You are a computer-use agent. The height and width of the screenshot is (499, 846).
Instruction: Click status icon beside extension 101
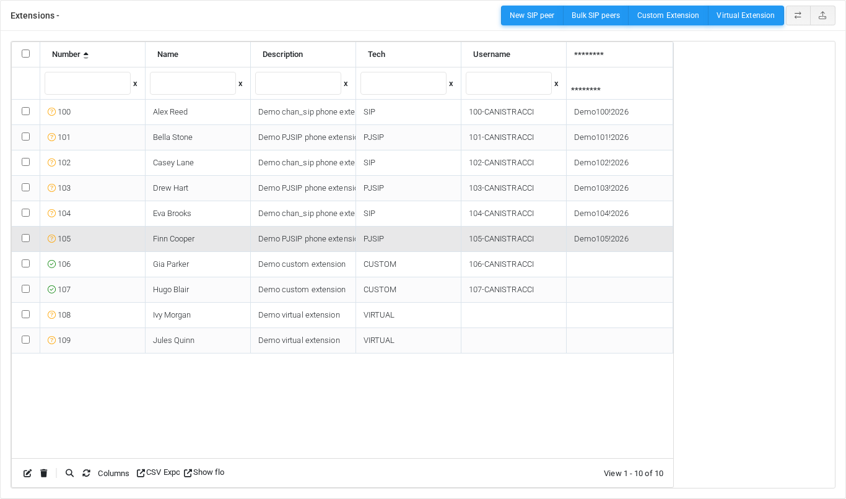coord(51,137)
